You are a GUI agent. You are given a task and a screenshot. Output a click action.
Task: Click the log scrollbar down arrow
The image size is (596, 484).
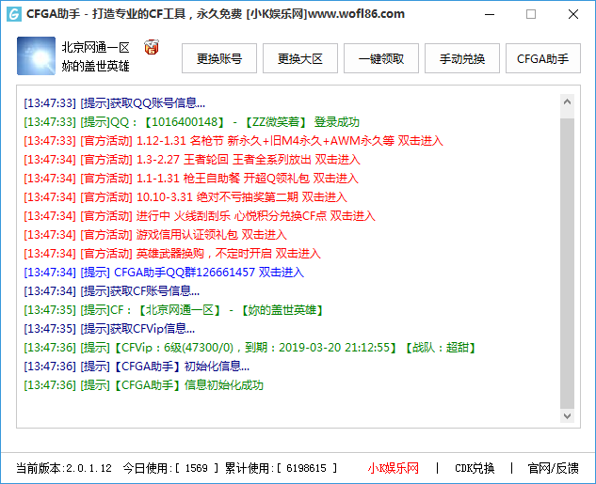[567, 416]
